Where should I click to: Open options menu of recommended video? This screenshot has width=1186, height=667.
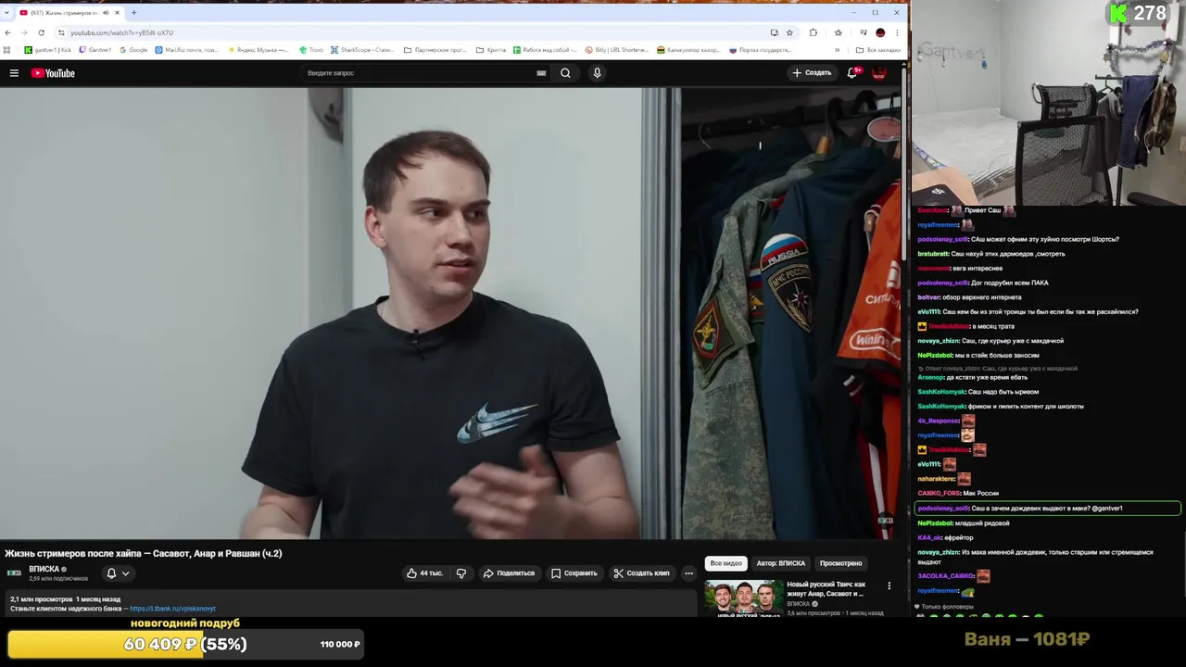point(889,585)
